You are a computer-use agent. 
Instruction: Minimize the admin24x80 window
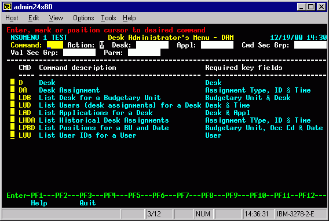301,7
